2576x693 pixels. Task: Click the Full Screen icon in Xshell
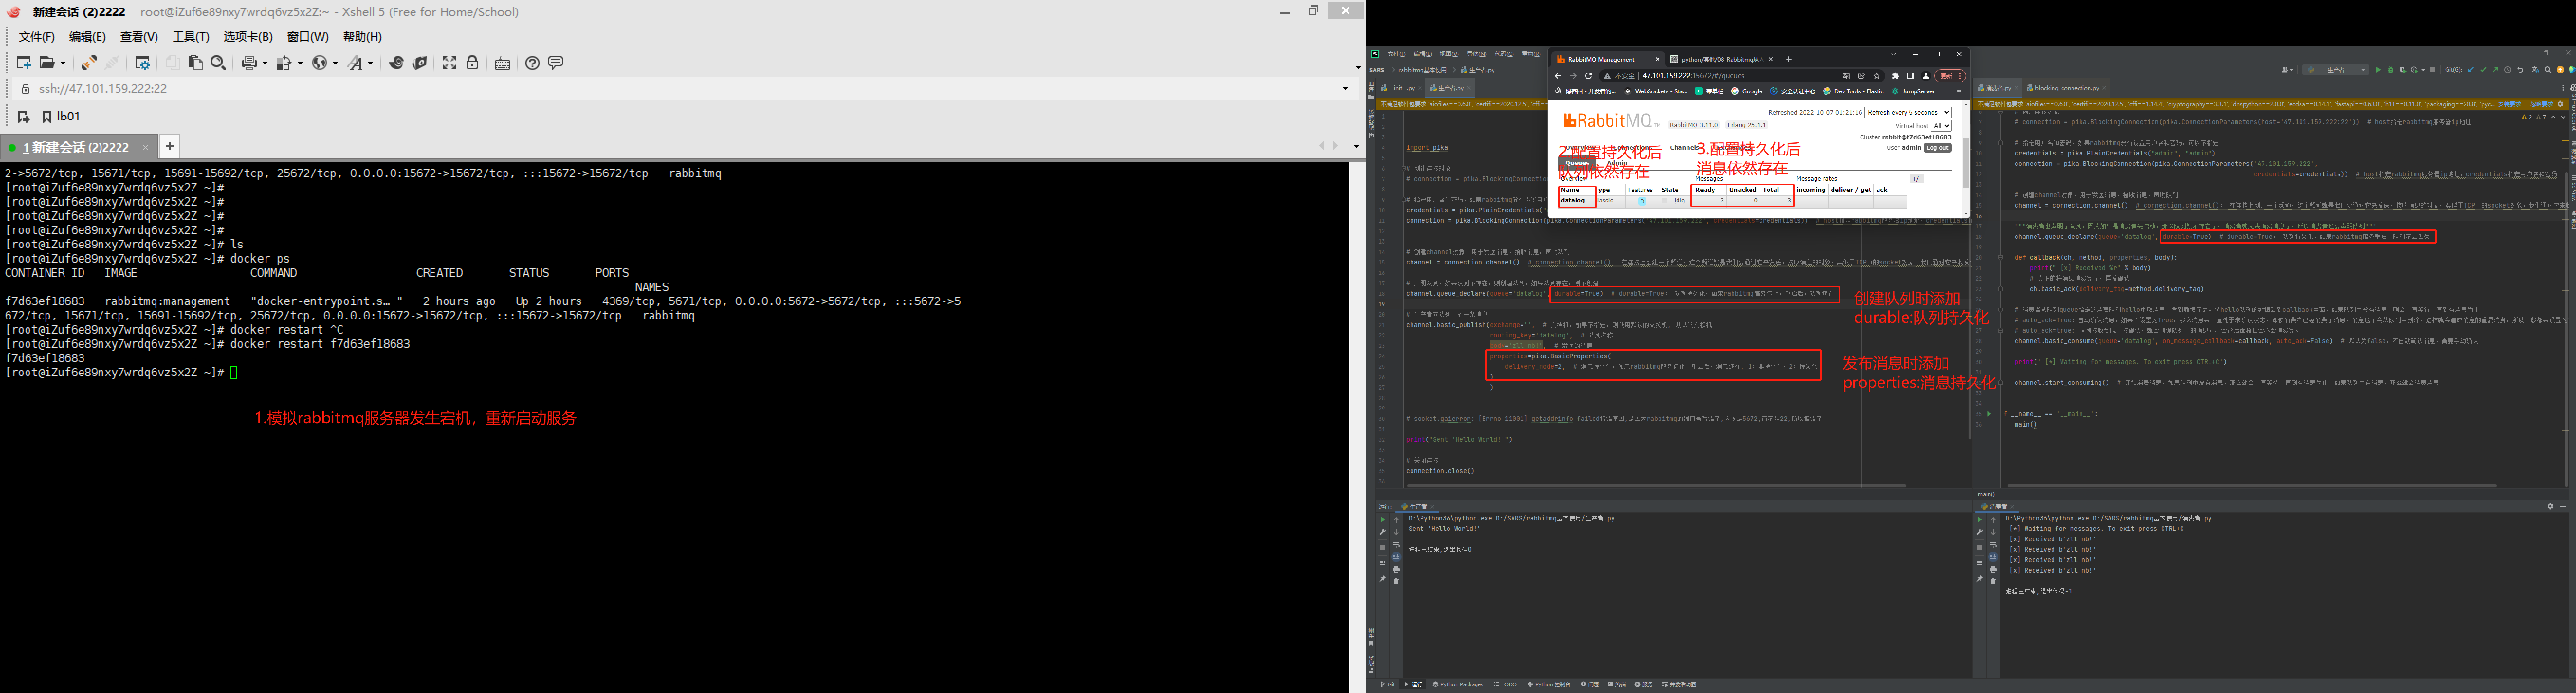pos(450,63)
